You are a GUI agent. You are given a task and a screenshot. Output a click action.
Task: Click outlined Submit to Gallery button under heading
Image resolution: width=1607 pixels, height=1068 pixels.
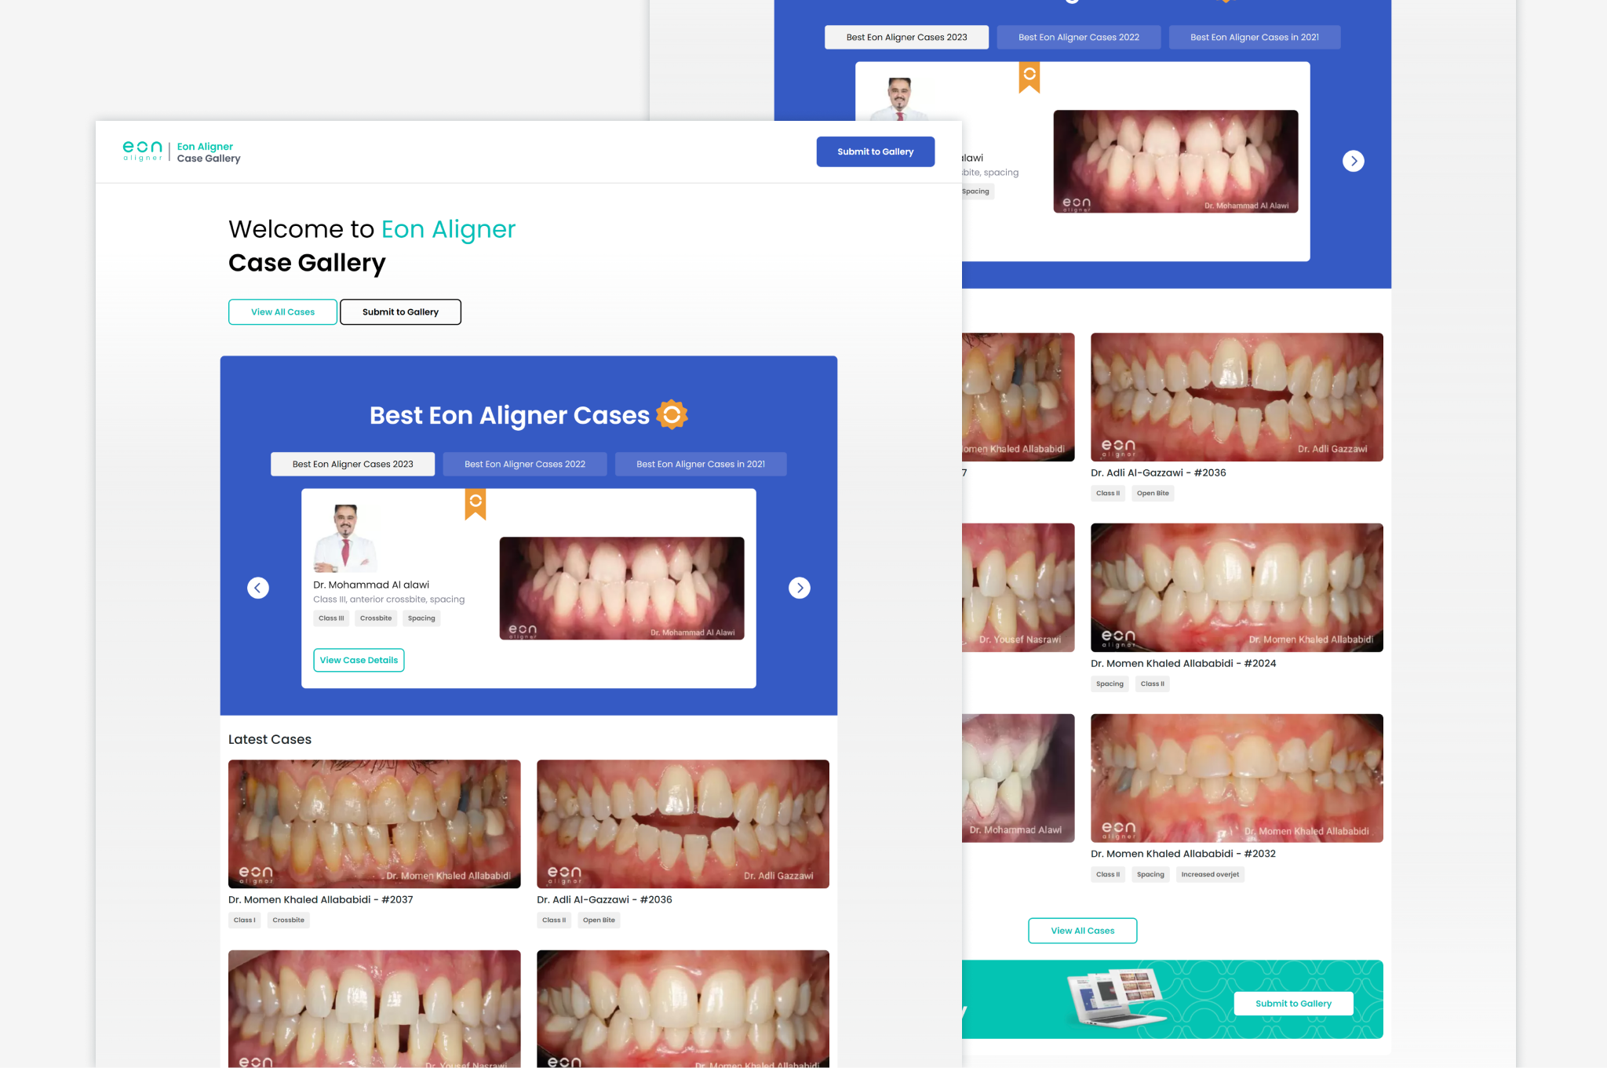pos(400,312)
